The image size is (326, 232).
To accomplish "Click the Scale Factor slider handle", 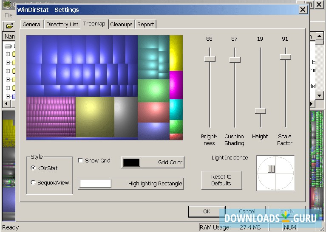I will 286,57.
